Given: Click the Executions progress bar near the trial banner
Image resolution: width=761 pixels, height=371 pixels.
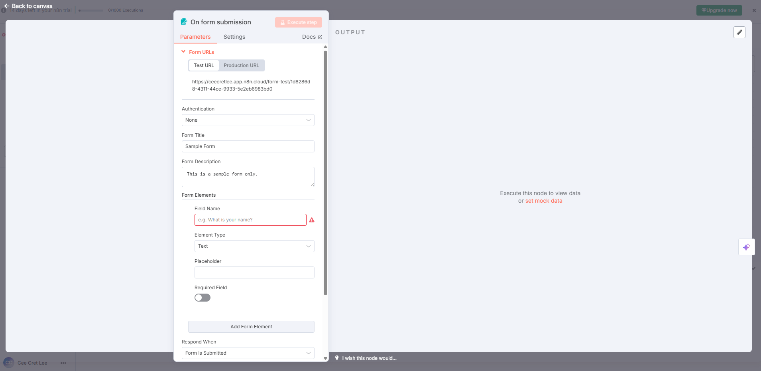Looking at the screenshot, I should click(91, 10).
